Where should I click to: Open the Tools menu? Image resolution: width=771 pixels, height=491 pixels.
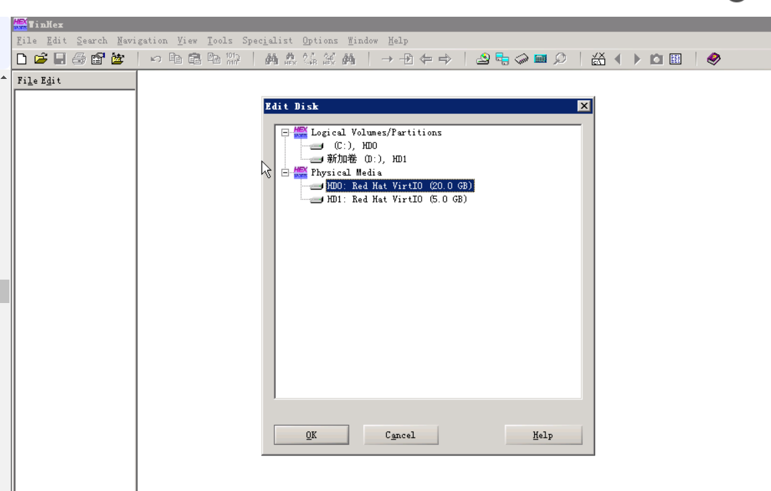[x=220, y=41]
